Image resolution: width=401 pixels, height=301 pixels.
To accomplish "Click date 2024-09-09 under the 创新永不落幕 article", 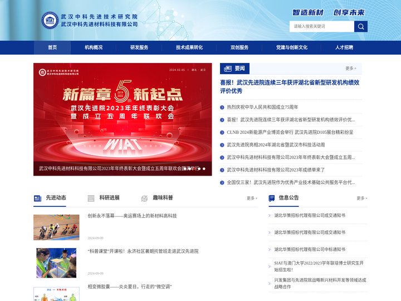I will (95, 238).
